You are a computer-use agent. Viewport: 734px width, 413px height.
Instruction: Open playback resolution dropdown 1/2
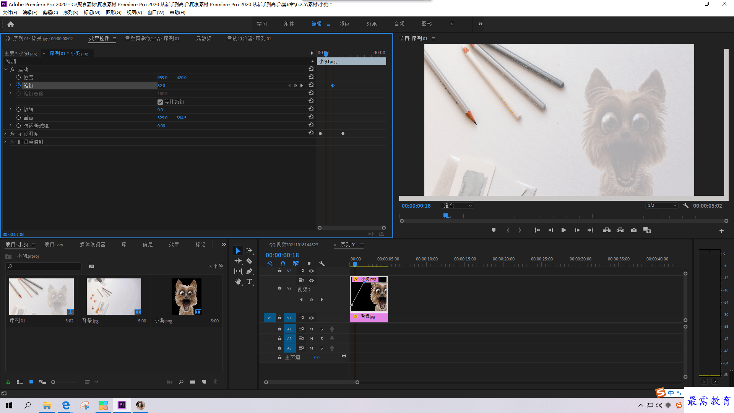coord(662,205)
